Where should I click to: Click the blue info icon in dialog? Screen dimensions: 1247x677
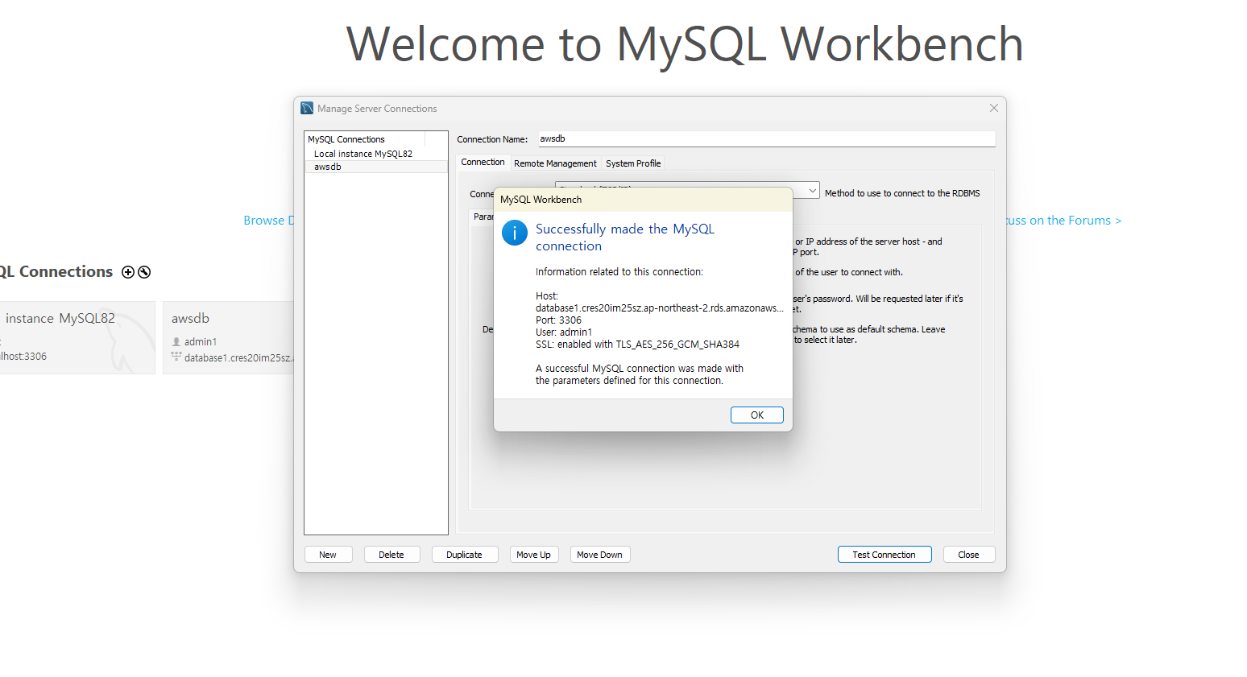(x=515, y=233)
